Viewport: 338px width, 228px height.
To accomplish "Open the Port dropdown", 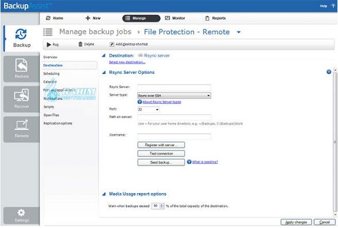I will pyautogui.click(x=148, y=109).
